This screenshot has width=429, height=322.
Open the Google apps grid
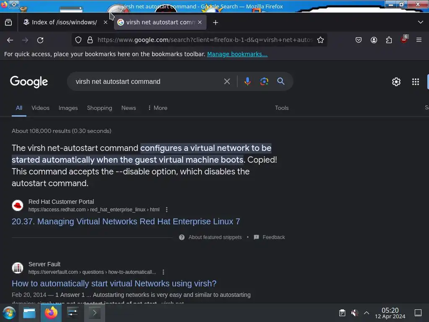pos(415,82)
